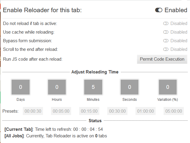Enable the 'Bypass form submission' switch
190x143 pixels.
pyautogui.click(x=166, y=41)
